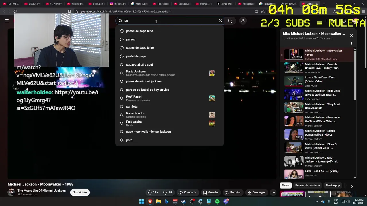Click the browser address bar URL

(x=126, y=11)
